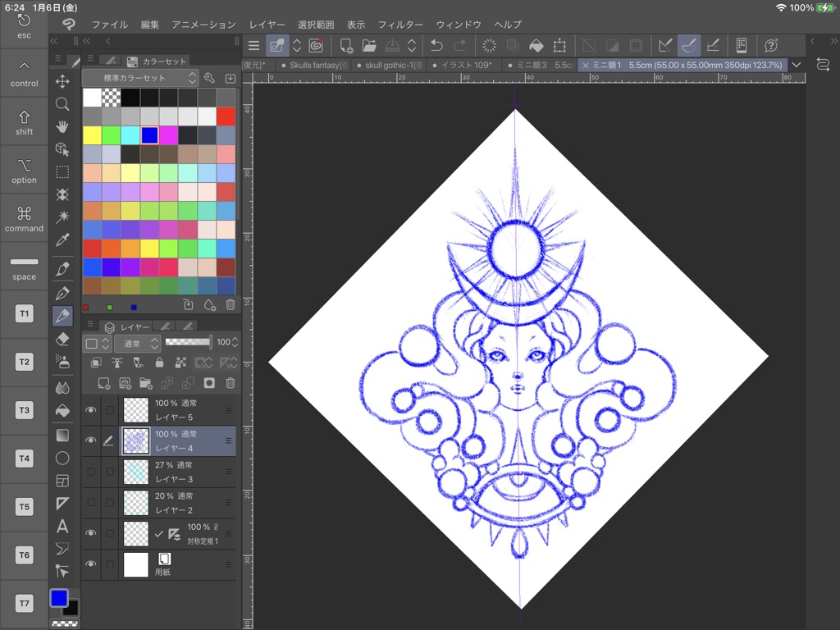840x630 pixels.
Task: Select the Gradient tool
Action: pyautogui.click(x=62, y=435)
